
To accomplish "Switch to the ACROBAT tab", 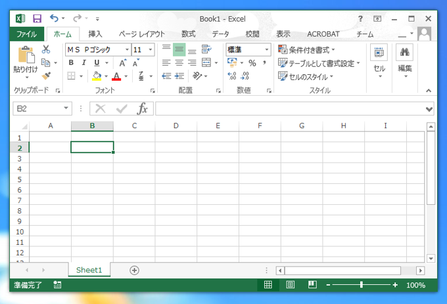I will 323,34.
